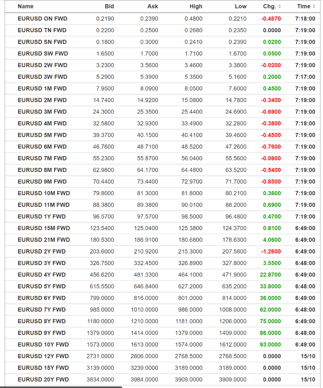The image size is (323, 388).
Task: Click the Ask column header
Action: (x=153, y=6)
